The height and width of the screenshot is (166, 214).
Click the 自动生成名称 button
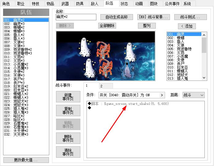pos(117,17)
